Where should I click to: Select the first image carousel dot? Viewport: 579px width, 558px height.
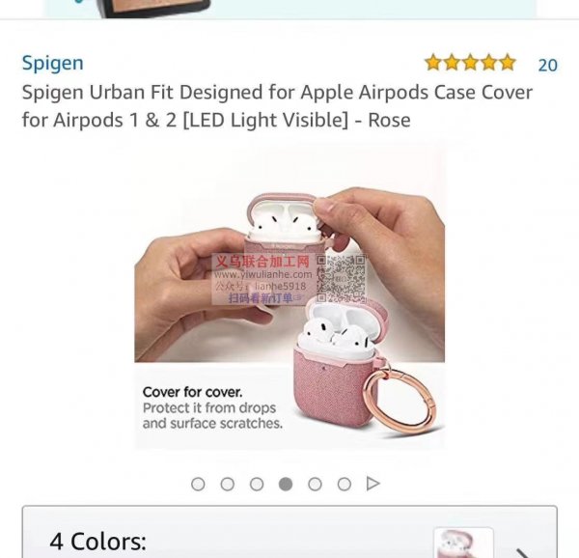pos(198,484)
